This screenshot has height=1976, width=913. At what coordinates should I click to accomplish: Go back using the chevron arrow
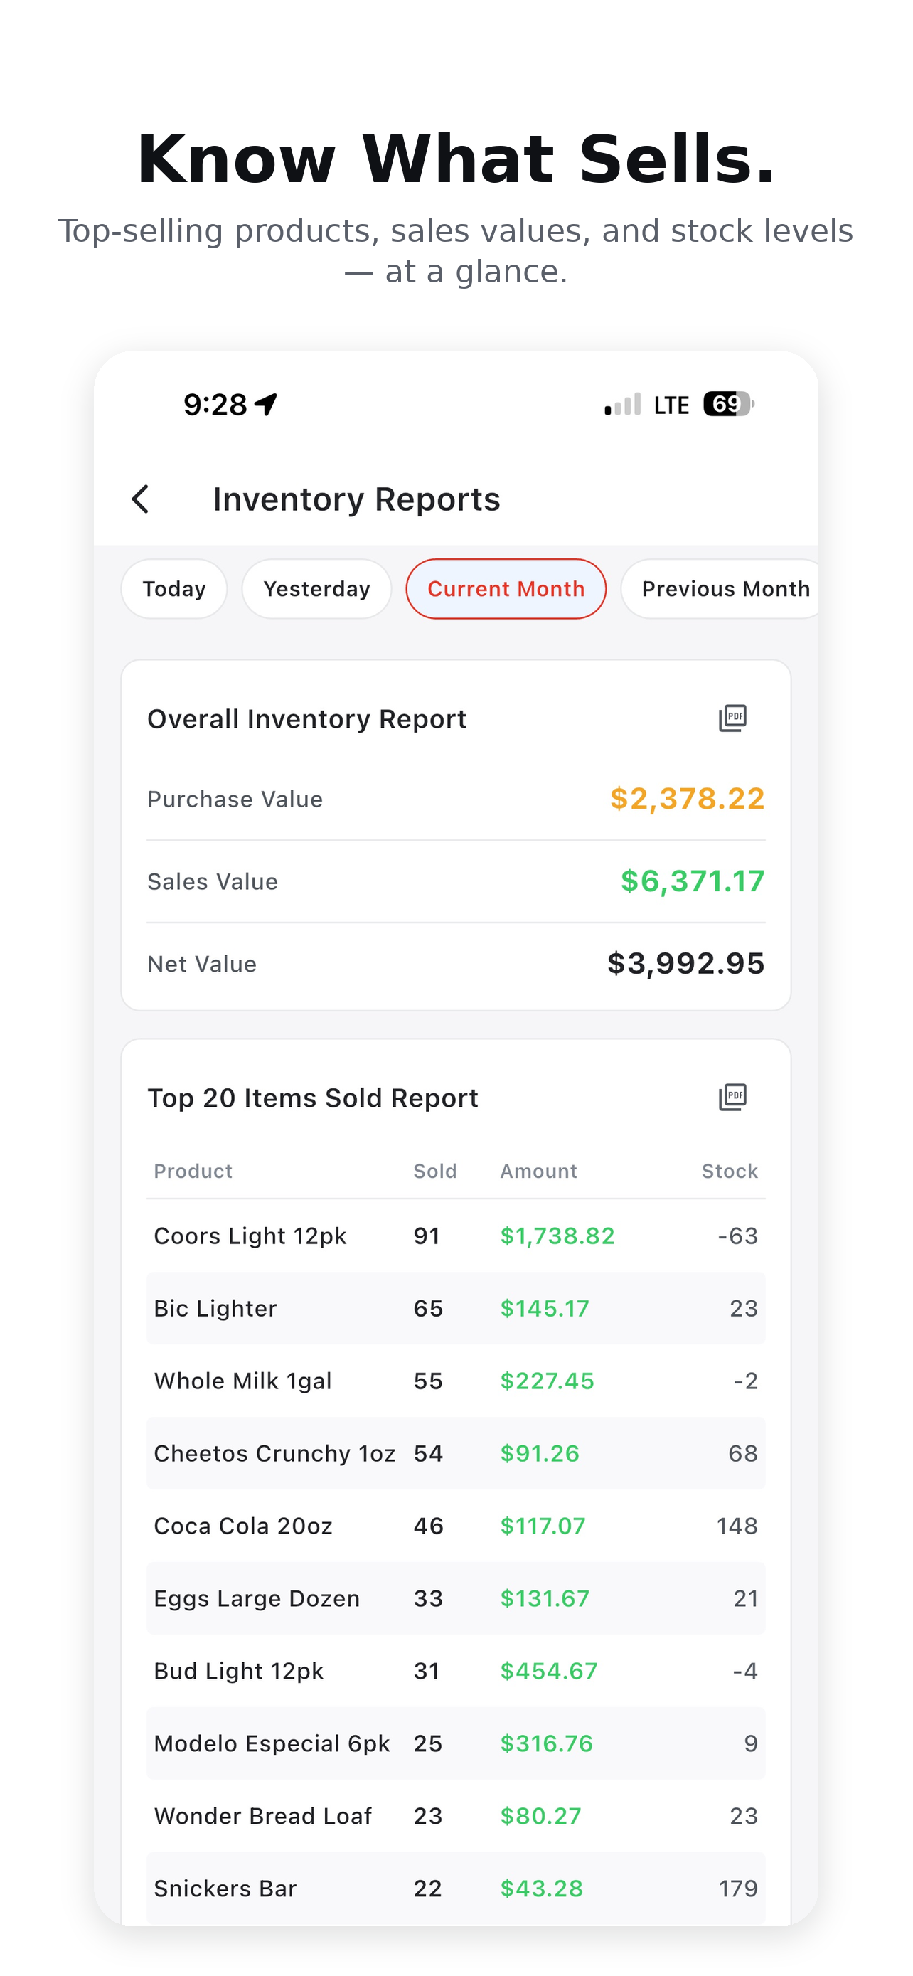tap(140, 499)
